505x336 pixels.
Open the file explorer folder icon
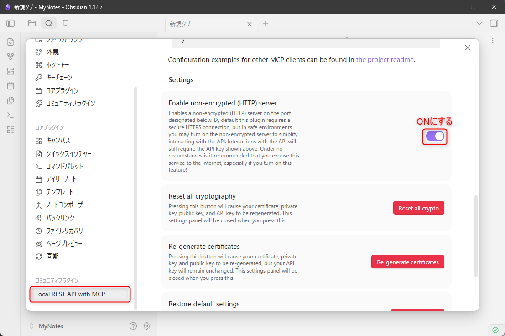coord(32,23)
